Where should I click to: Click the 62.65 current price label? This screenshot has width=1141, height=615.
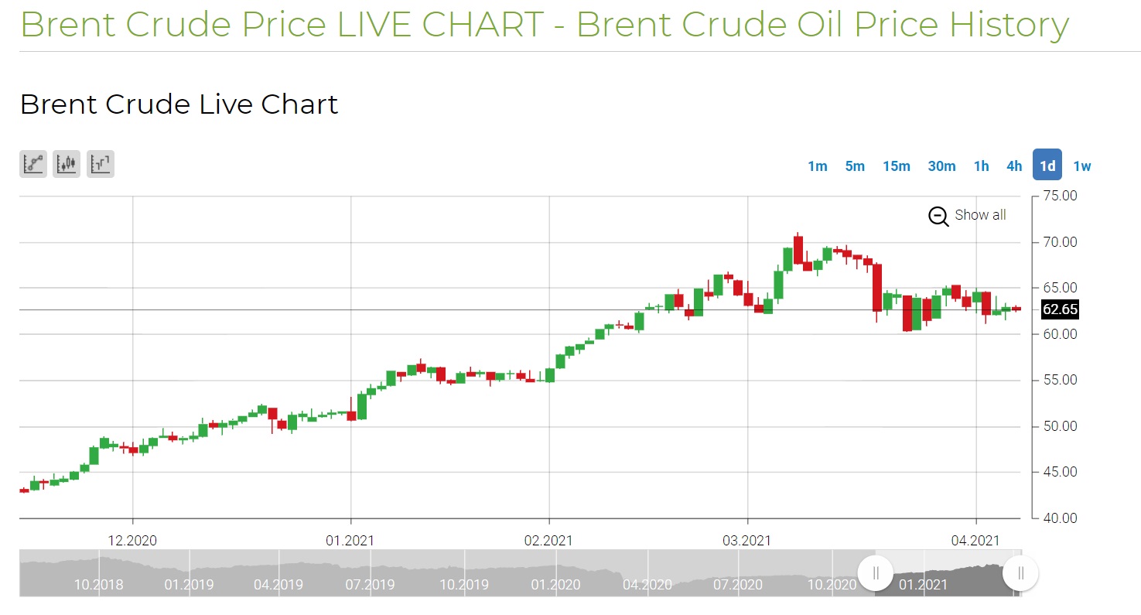tap(1060, 309)
